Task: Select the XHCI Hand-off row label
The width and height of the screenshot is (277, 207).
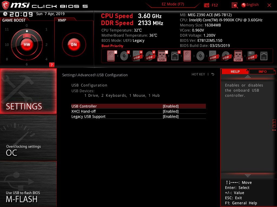Action: (x=83, y=111)
